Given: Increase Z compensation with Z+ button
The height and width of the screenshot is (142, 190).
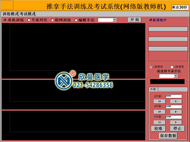Looking at the screenshot, I should pyautogui.click(x=160, y=101).
